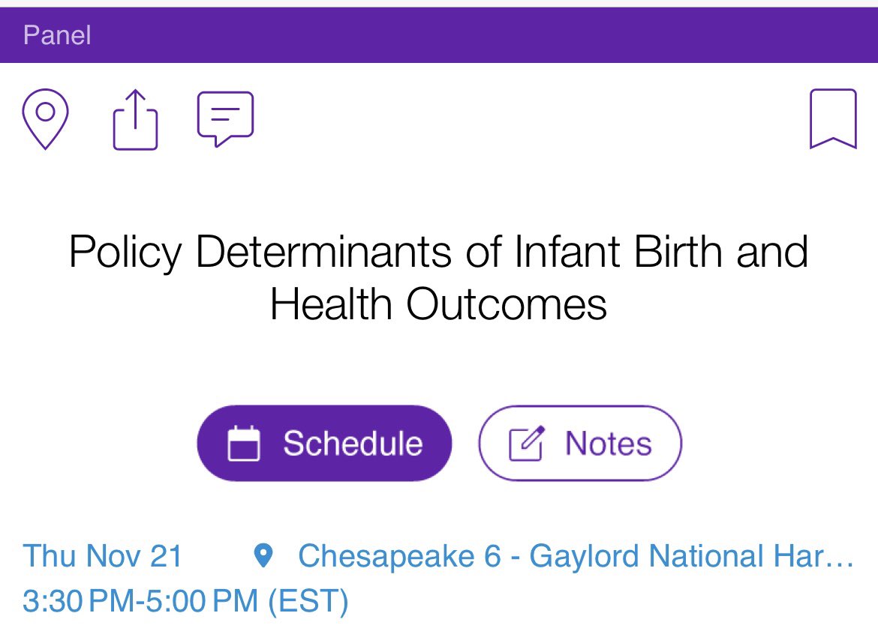The height and width of the screenshot is (634, 878).
Task: Click the word Notes in outlined button
Action: [609, 444]
